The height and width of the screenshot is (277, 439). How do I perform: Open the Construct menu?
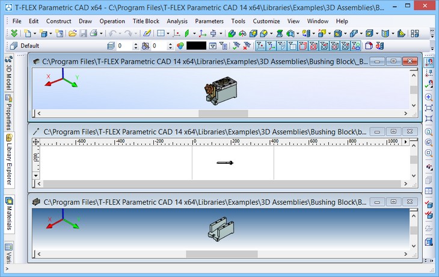coord(58,21)
